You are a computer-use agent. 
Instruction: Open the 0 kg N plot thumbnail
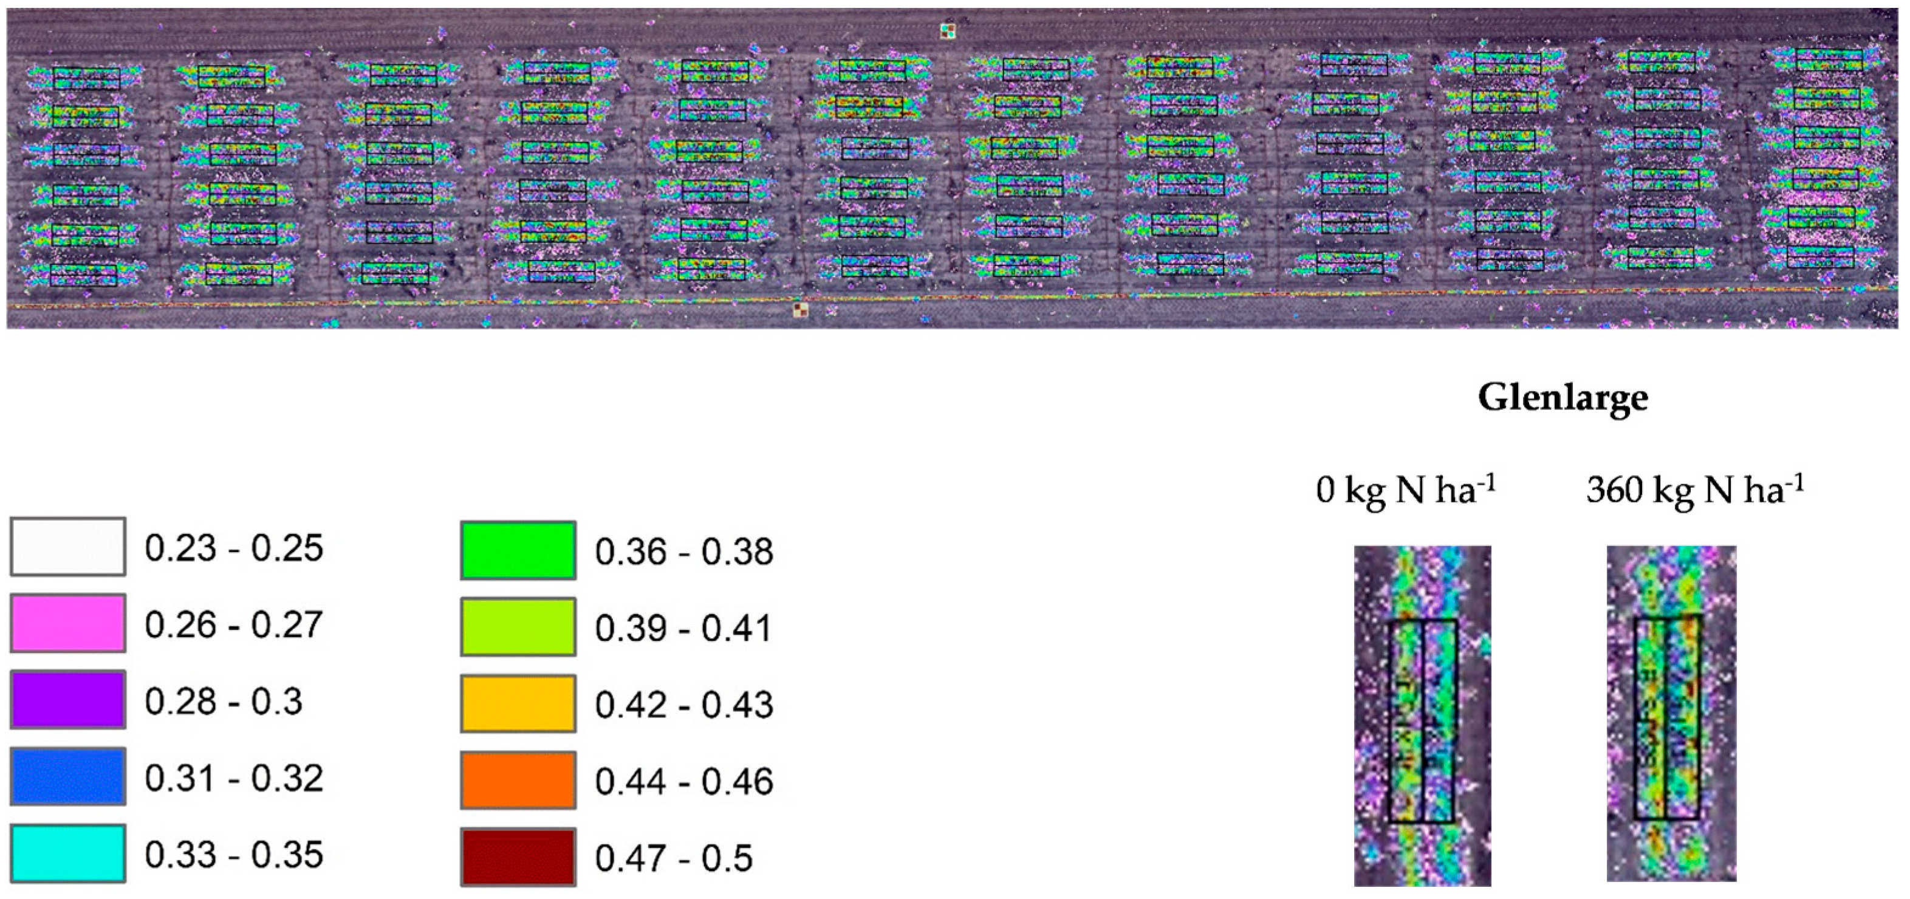pos(1422,716)
